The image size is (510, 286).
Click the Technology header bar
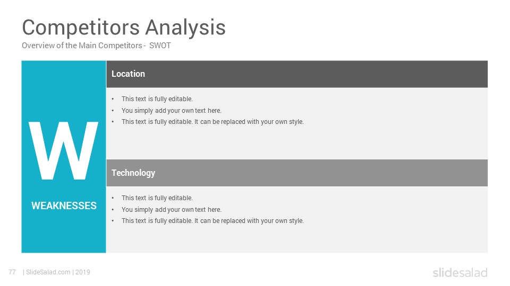297,173
